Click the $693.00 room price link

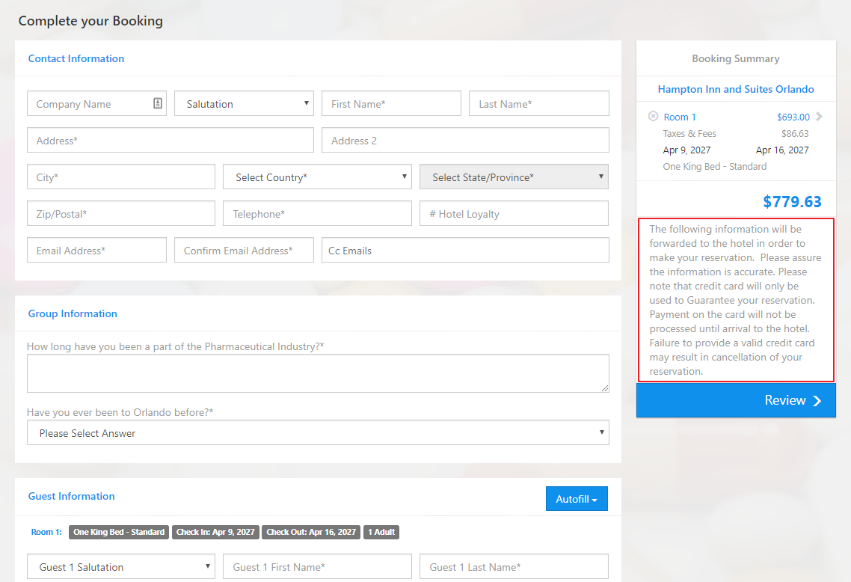[x=793, y=117]
